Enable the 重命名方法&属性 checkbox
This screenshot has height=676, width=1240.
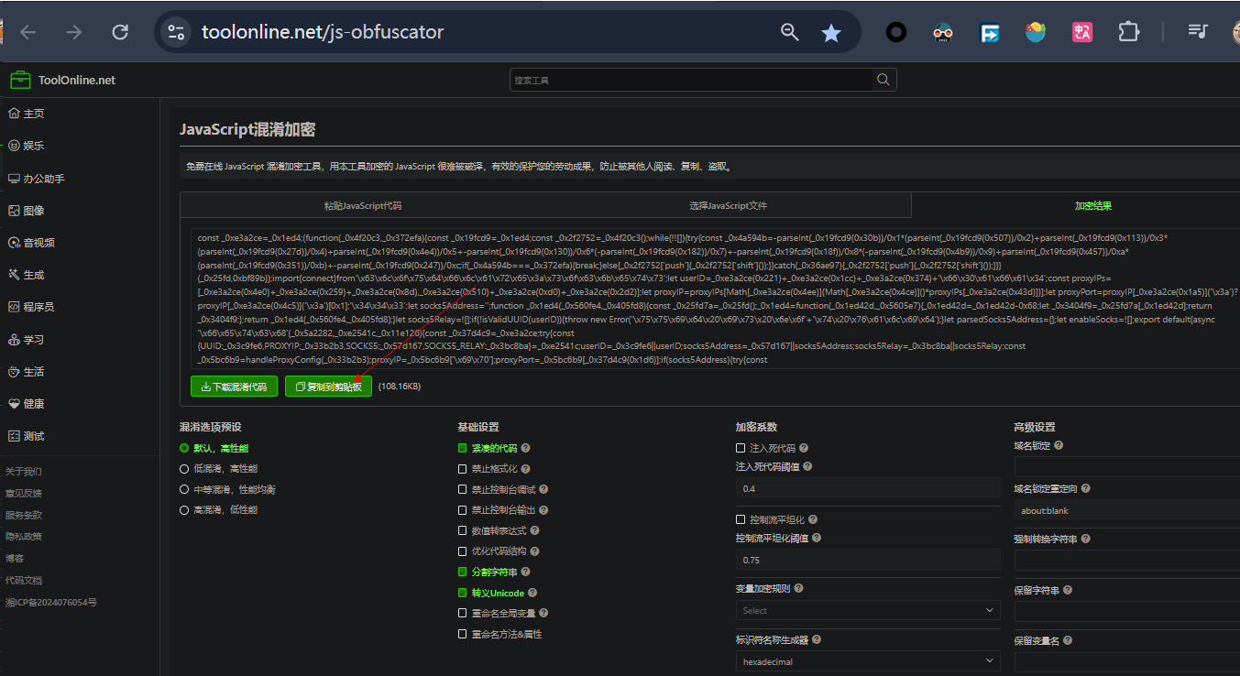(x=463, y=634)
